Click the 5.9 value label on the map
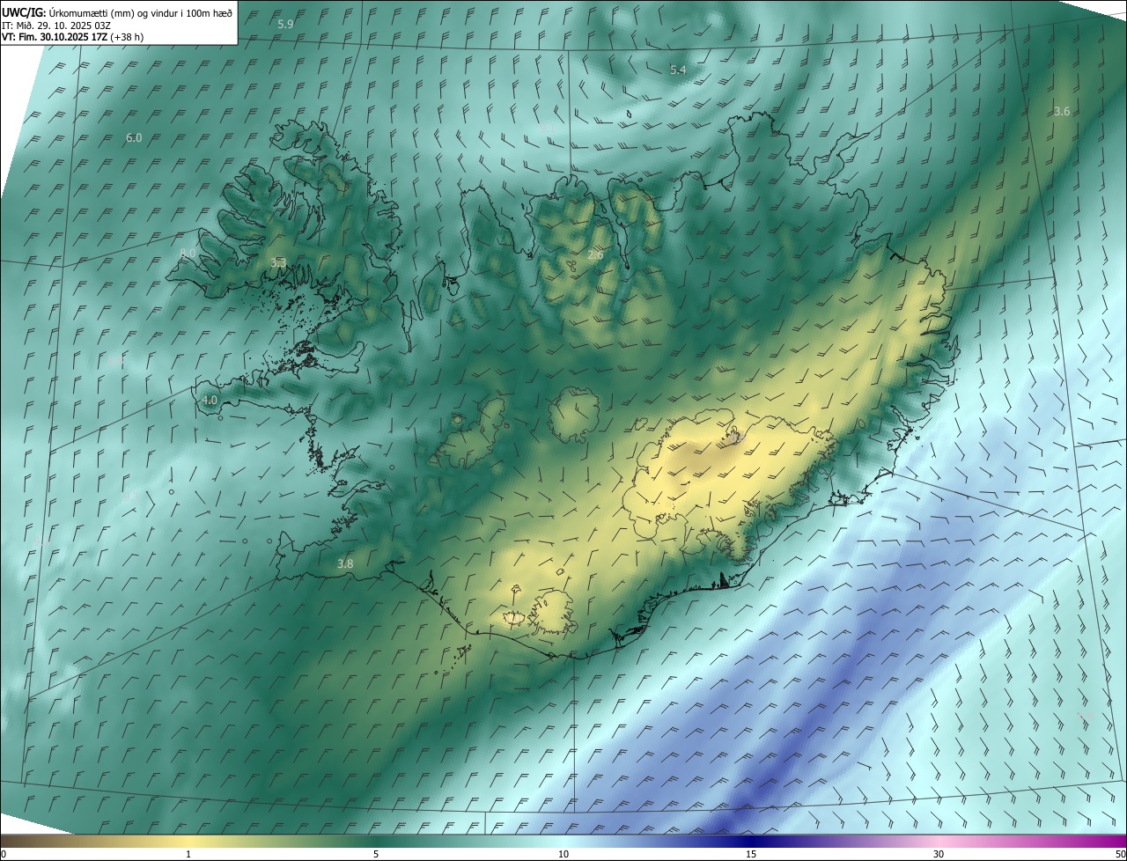Screen dimensions: 1127x861 [285, 24]
